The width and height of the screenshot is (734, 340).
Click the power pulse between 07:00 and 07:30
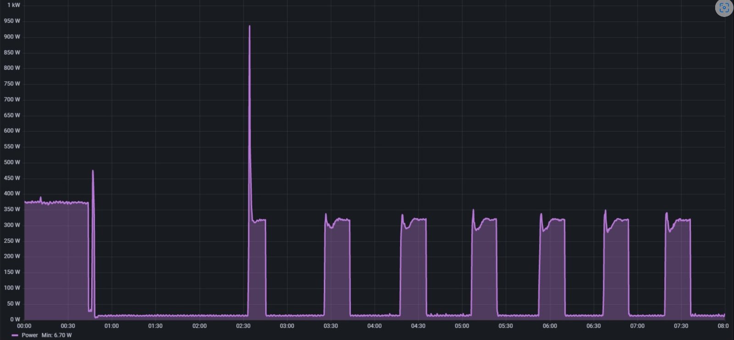(x=678, y=266)
